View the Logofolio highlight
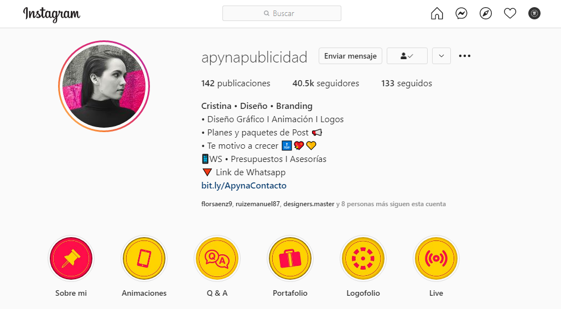Image resolution: width=561 pixels, height=309 pixels. coord(363,258)
